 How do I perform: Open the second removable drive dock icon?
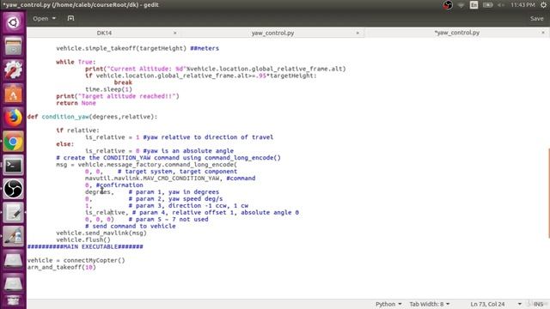point(13,283)
